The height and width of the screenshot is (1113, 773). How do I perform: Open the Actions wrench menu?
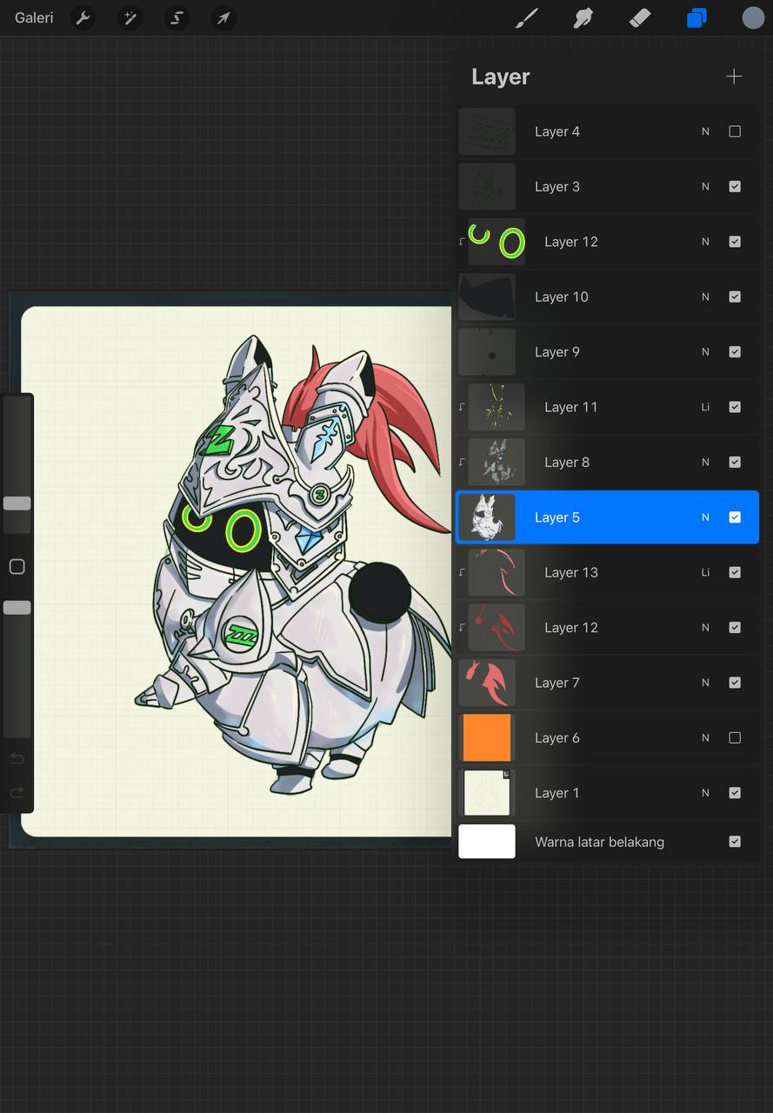(83, 17)
